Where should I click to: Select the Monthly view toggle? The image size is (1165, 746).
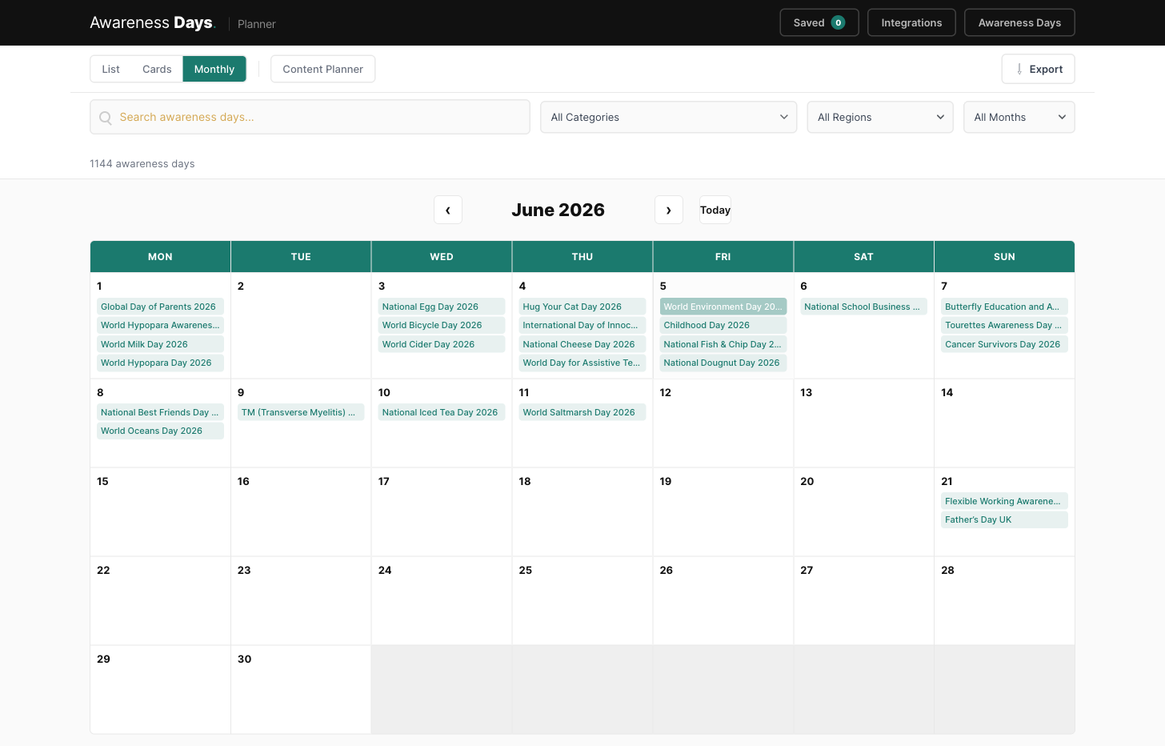[214, 69]
